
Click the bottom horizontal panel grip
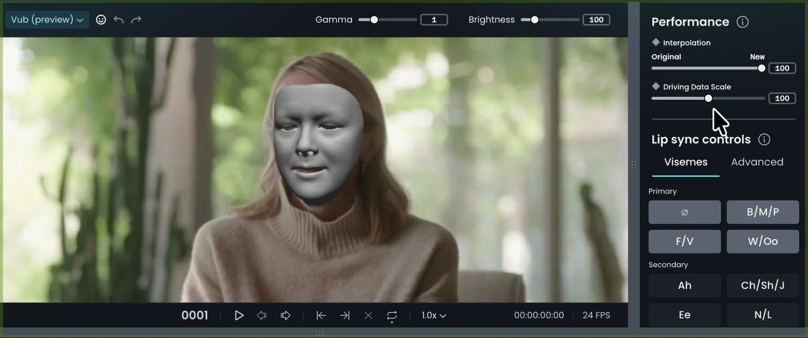(x=319, y=333)
